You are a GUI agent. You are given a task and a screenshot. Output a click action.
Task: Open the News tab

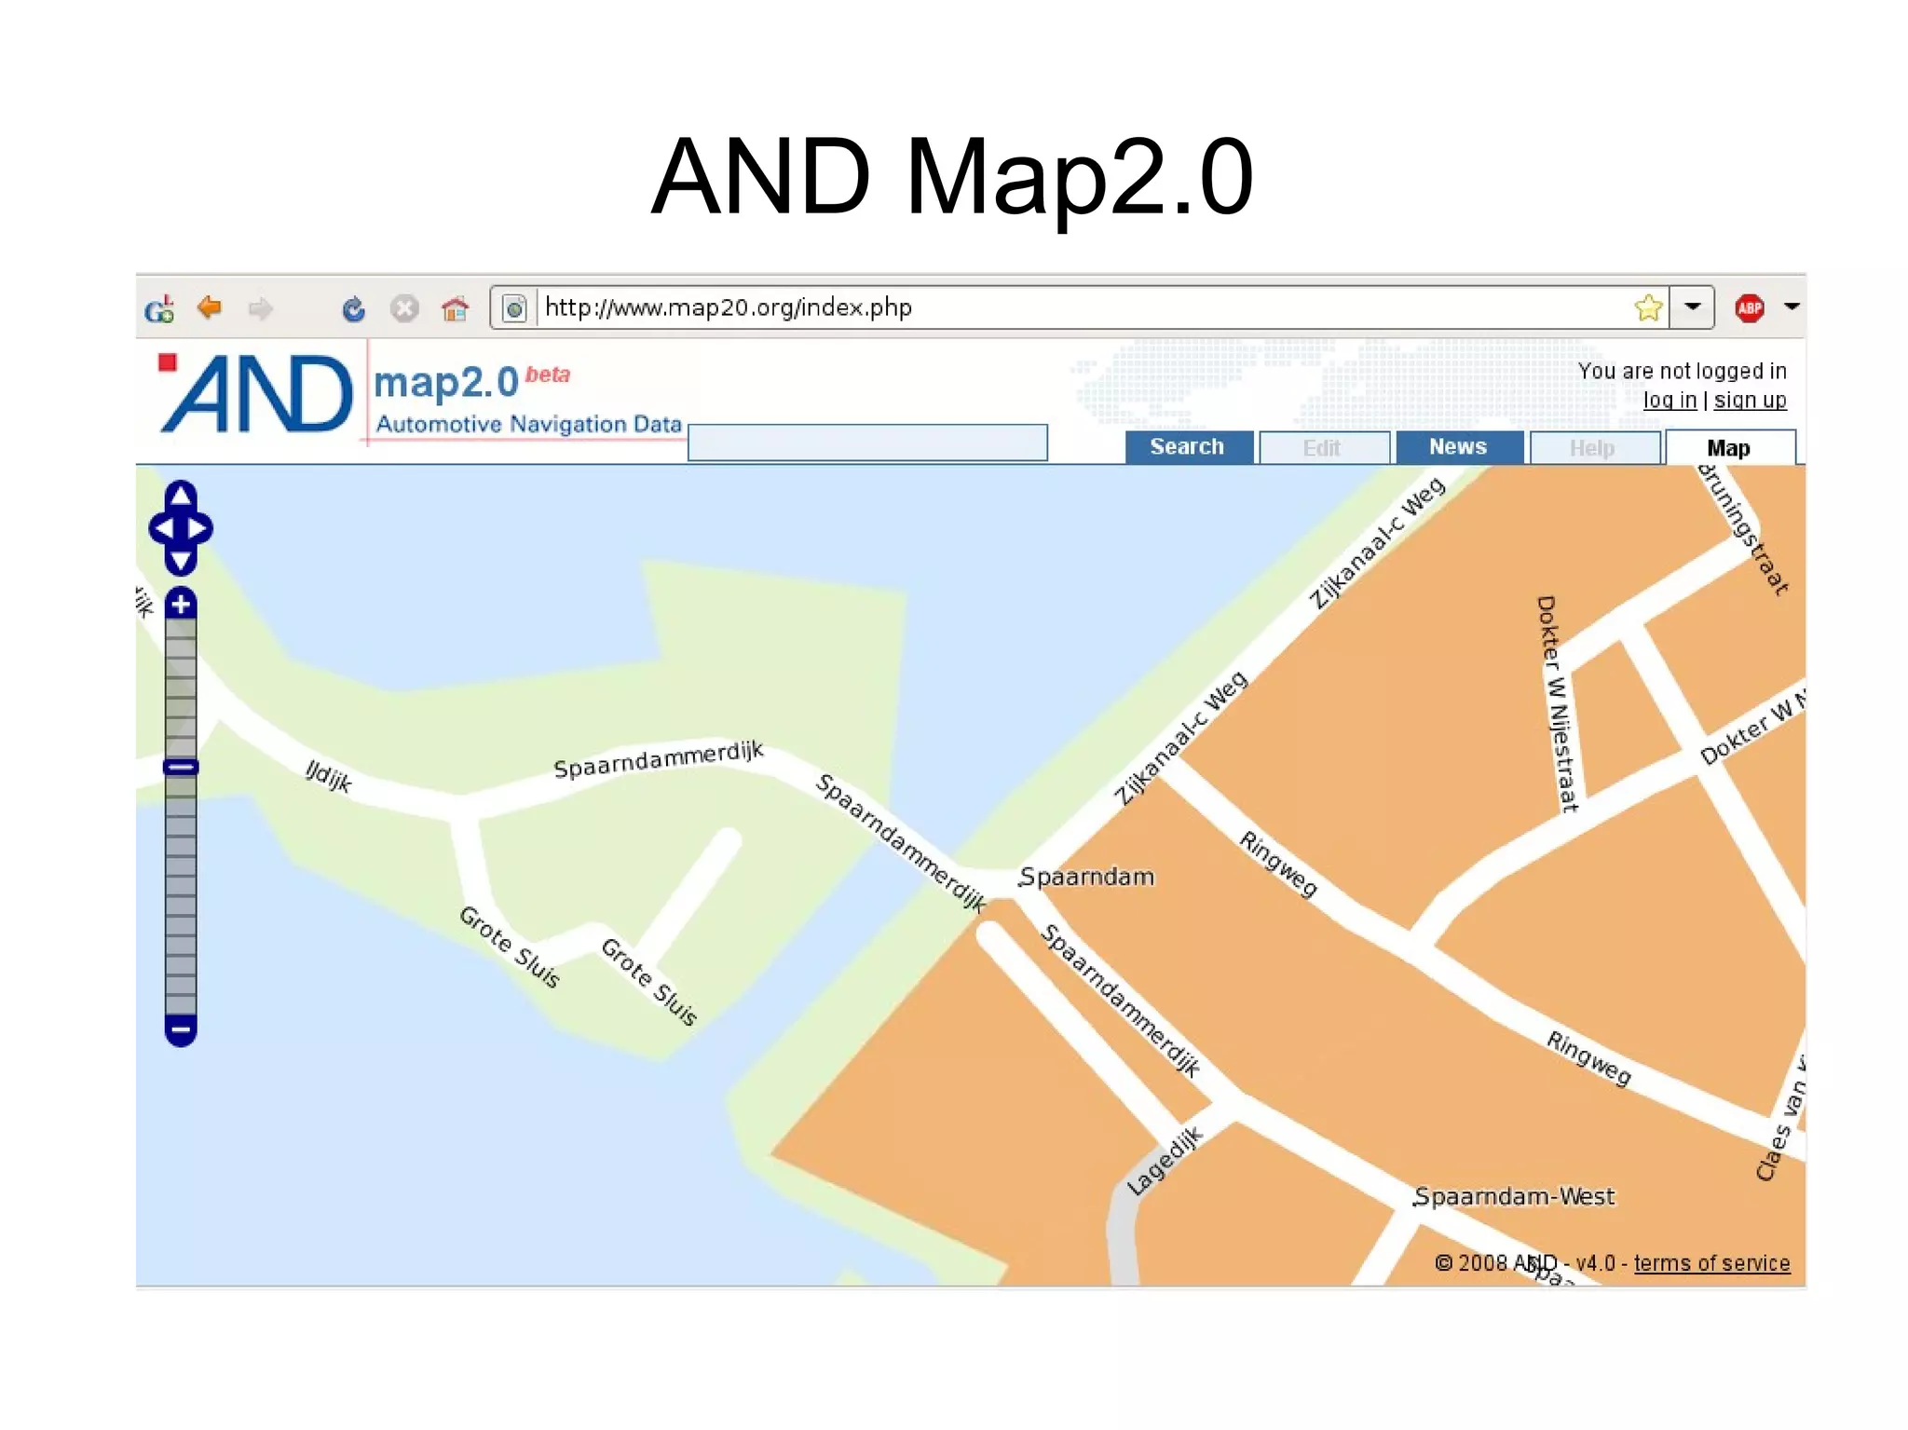(1458, 447)
